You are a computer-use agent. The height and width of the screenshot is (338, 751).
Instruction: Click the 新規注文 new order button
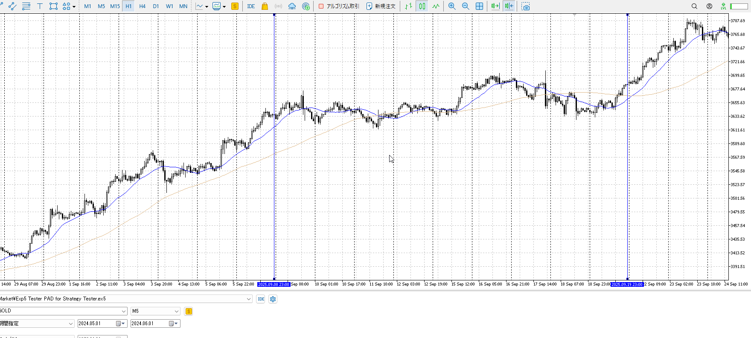click(x=381, y=6)
